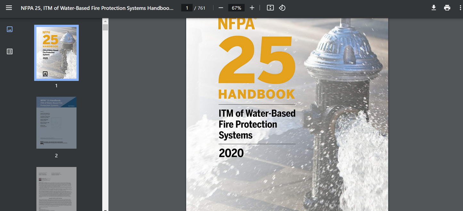This screenshot has width=463, height=211.
Task: Select the highlighted page 1 thumbnail
Action: pyautogui.click(x=56, y=53)
